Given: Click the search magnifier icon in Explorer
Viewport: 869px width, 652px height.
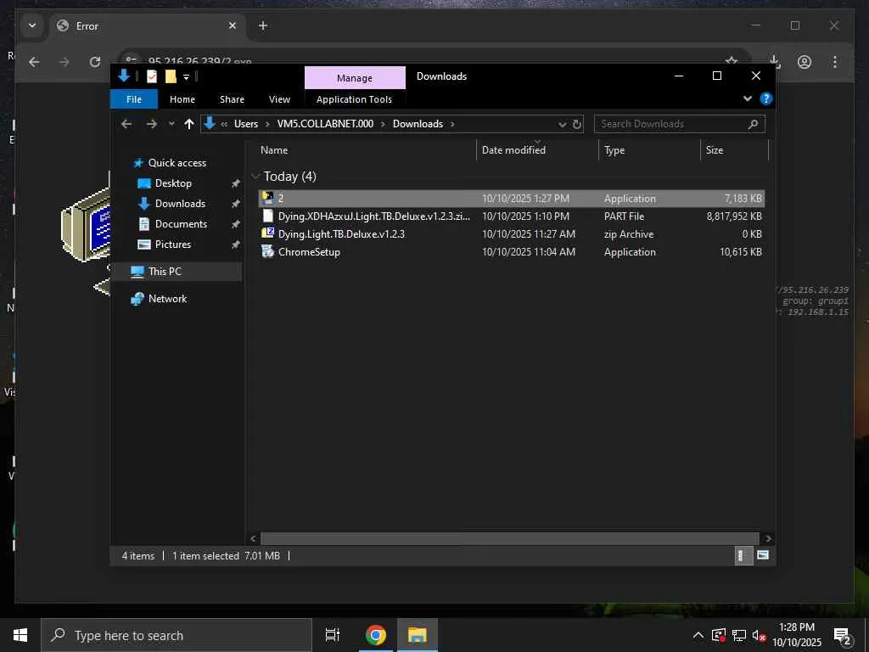Looking at the screenshot, I should (753, 124).
